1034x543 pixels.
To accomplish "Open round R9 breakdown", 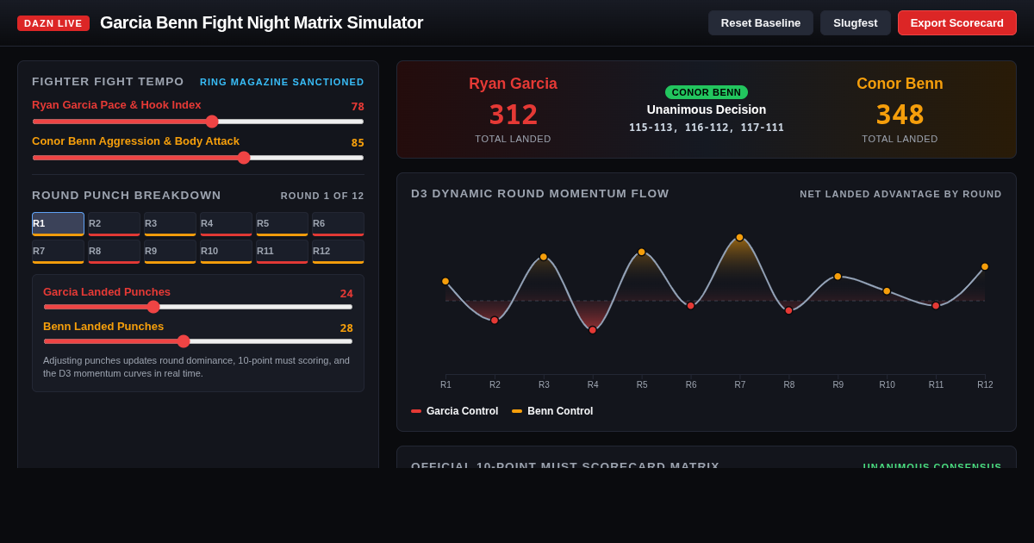I will point(170,252).
